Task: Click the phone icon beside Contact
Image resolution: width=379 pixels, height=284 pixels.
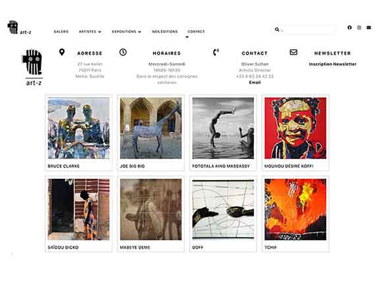Action: tap(216, 52)
